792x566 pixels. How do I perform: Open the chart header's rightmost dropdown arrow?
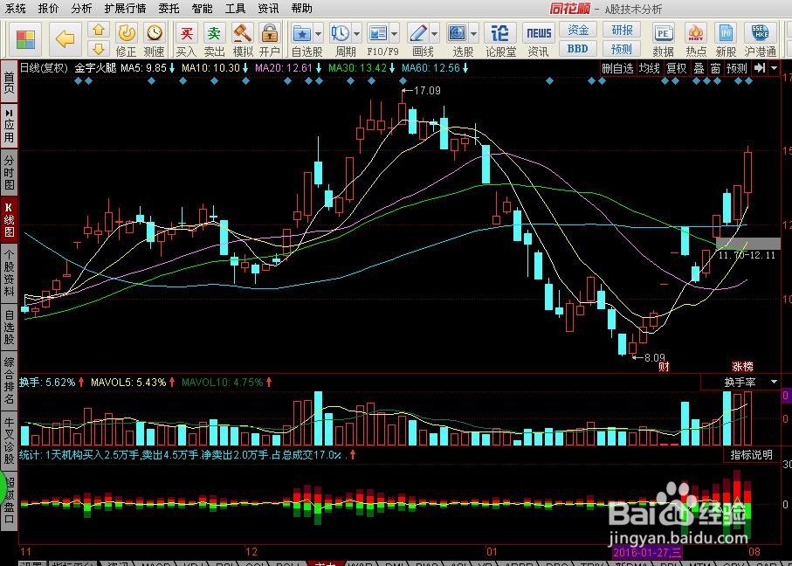[775, 68]
